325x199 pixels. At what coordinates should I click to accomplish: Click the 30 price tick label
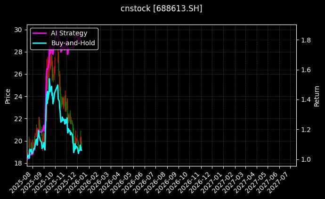click(18, 30)
